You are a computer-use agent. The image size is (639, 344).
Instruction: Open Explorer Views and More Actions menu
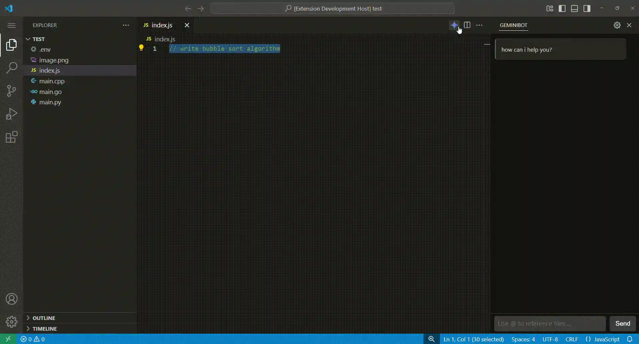(126, 25)
